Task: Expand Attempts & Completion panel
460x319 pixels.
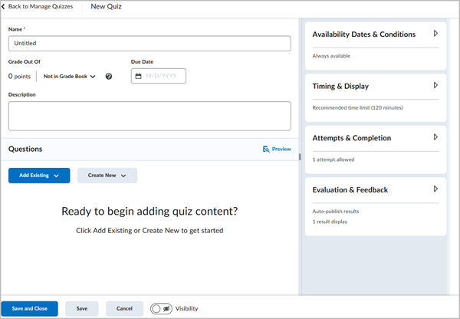Action: pyautogui.click(x=435, y=137)
